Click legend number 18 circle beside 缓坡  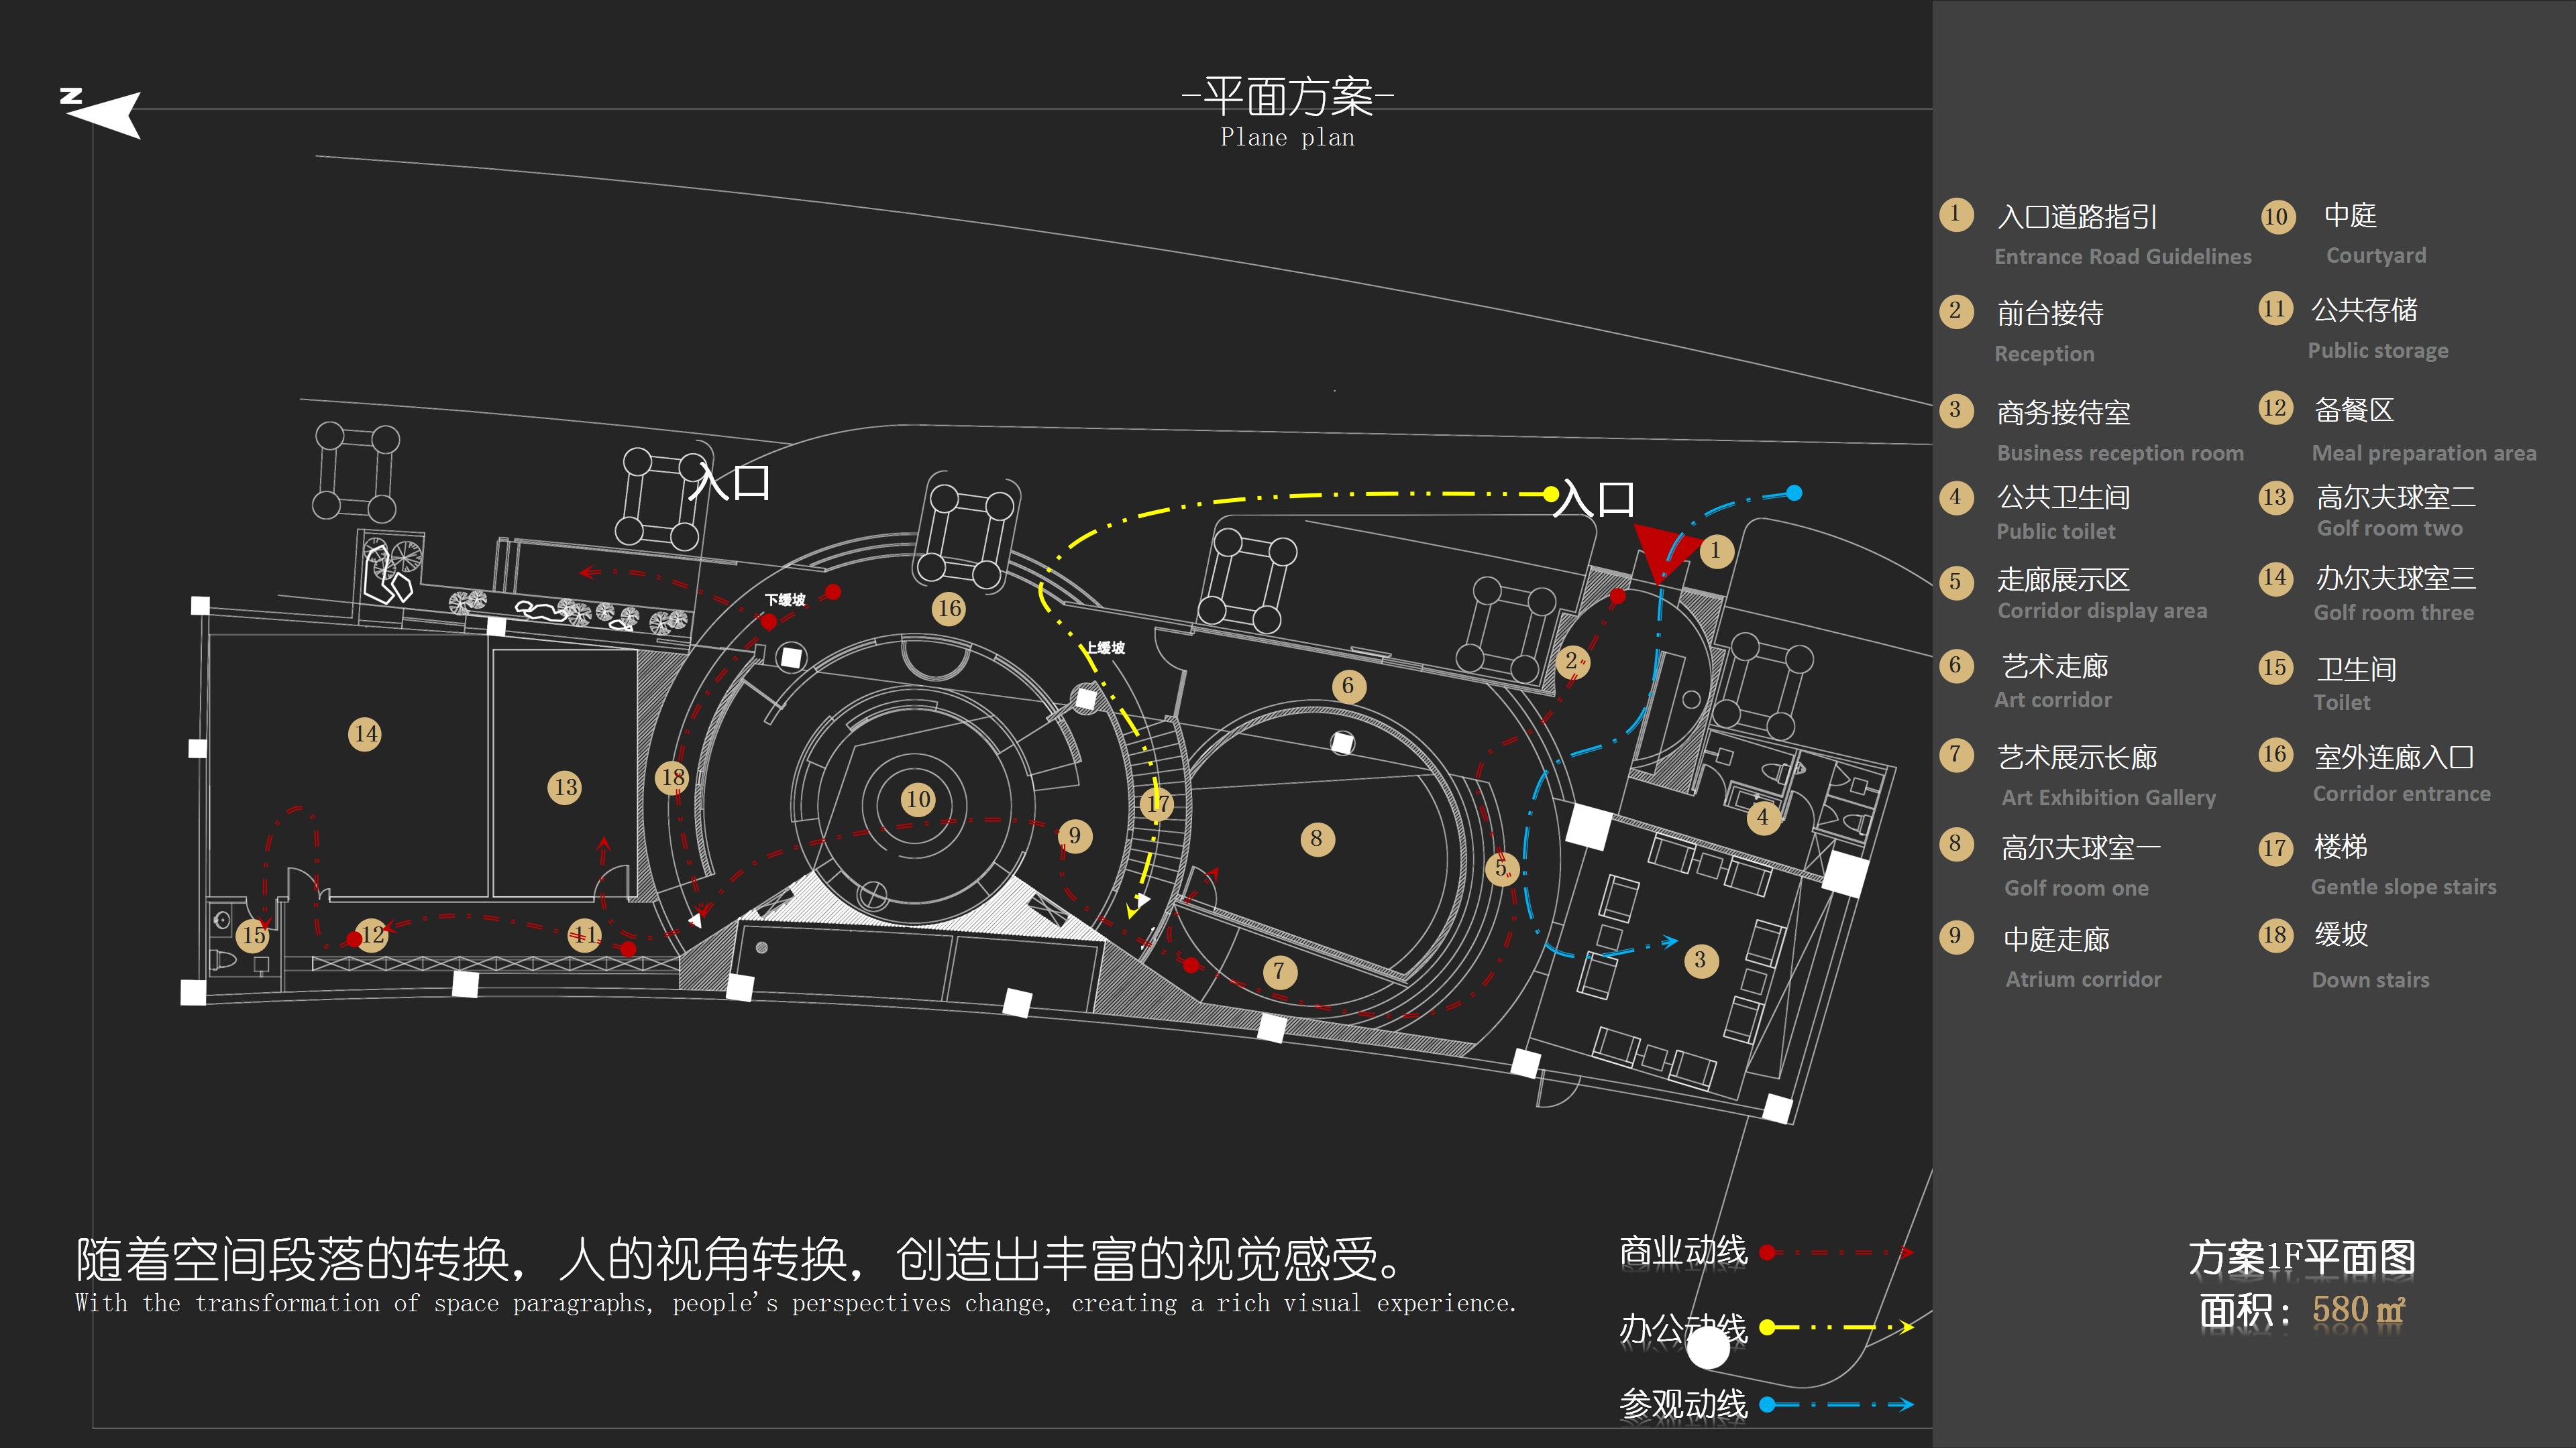[2276, 935]
